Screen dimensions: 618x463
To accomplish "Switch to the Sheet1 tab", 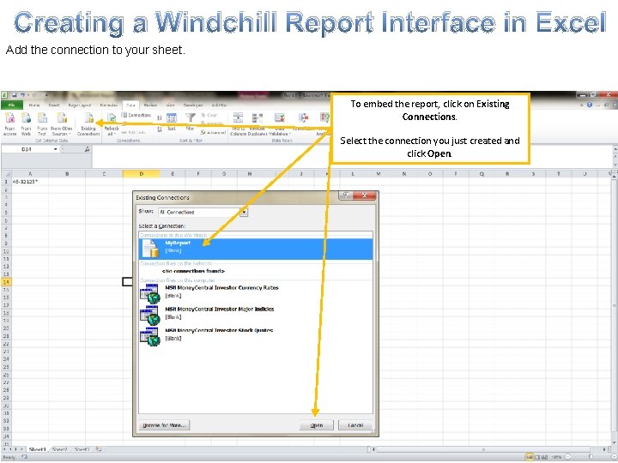I will click(38, 449).
